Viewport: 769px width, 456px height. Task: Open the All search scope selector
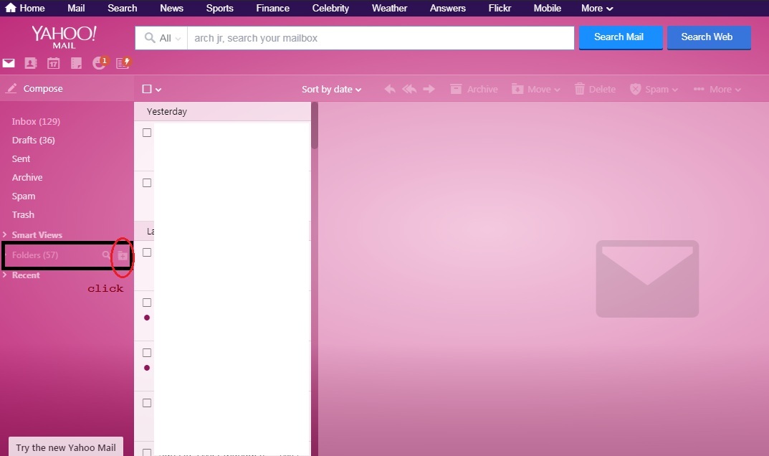click(161, 37)
